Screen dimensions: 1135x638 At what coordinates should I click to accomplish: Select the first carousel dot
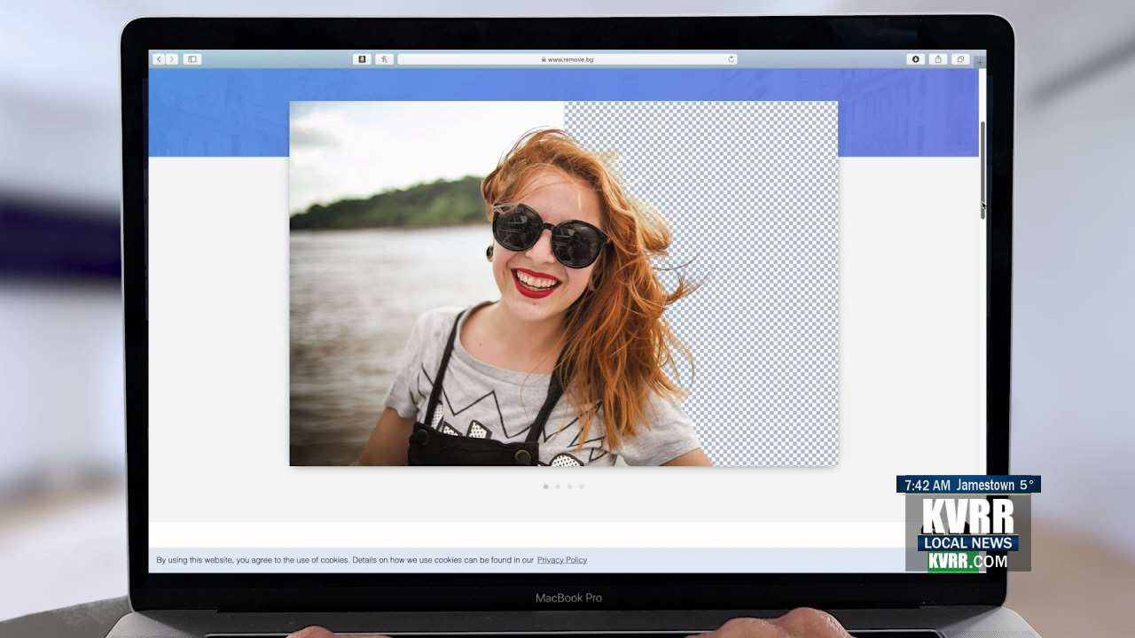tap(545, 486)
